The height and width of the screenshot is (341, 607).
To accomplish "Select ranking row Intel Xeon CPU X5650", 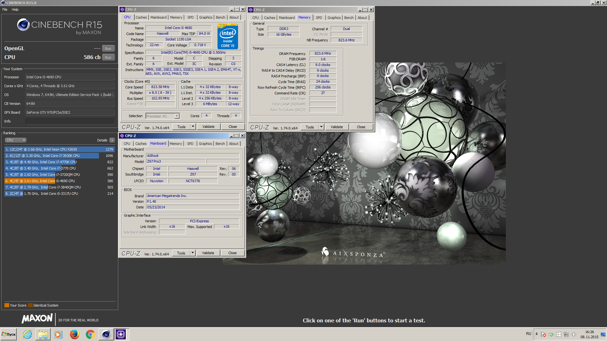I will (x=59, y=149).
